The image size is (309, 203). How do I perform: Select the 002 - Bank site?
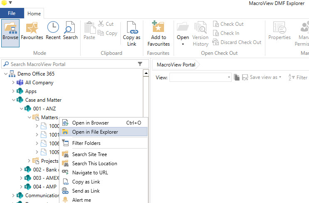[x=45, y=169]
